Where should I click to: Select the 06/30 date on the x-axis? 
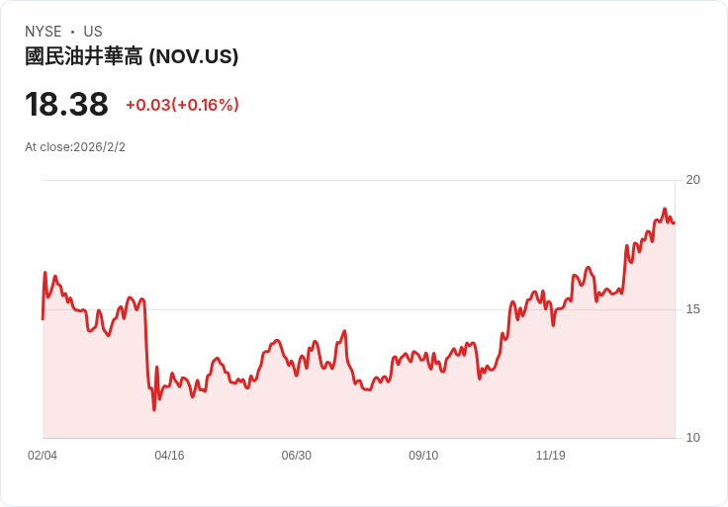(x=296, y=456)
